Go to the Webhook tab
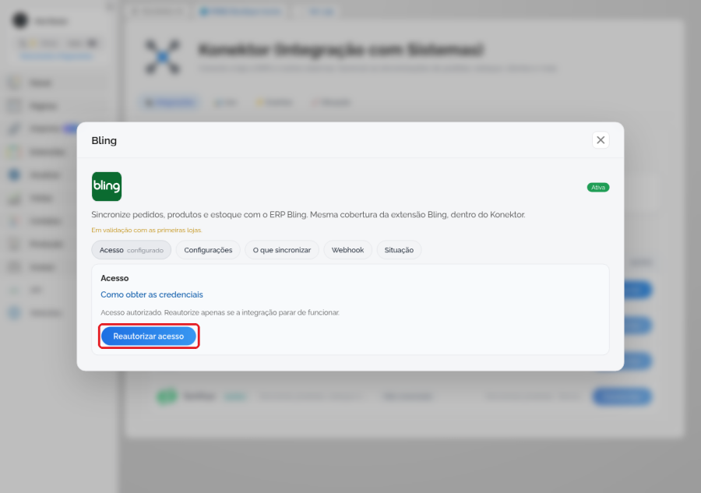This screenshot has width=701, height=493. click(347, 250)
